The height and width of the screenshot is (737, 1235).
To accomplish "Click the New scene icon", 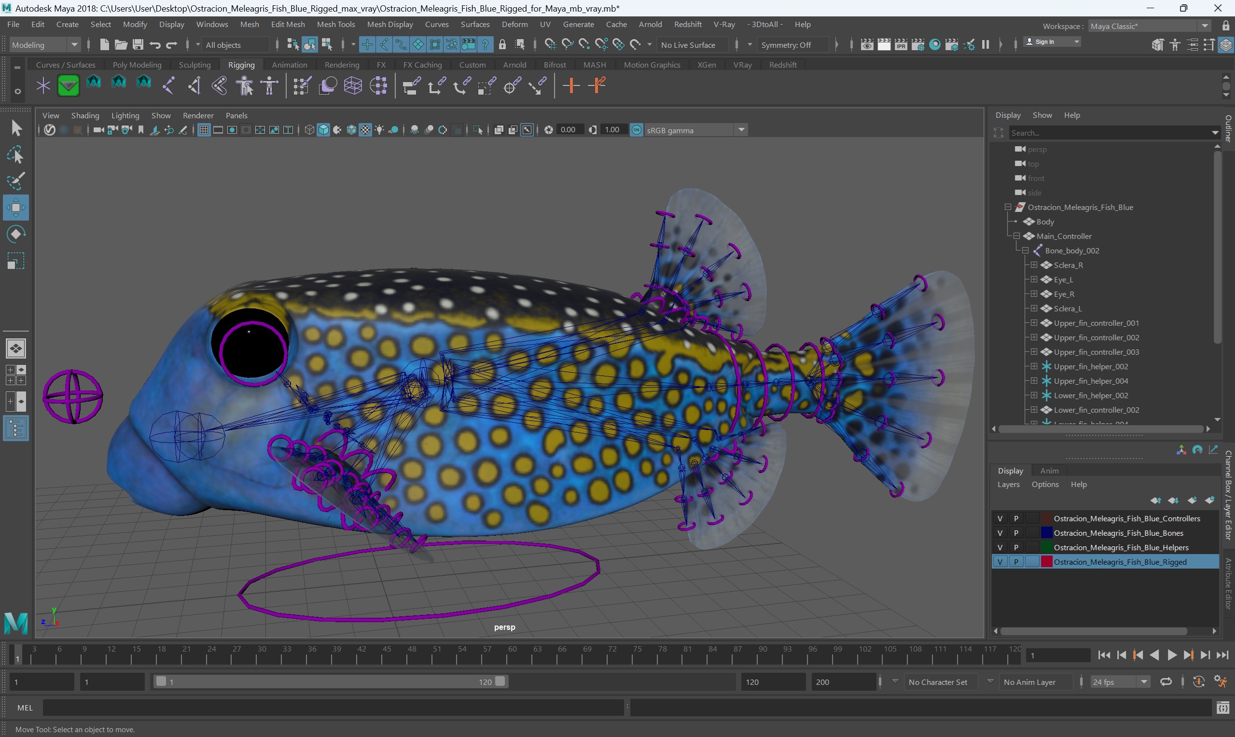I will point(104,45).
